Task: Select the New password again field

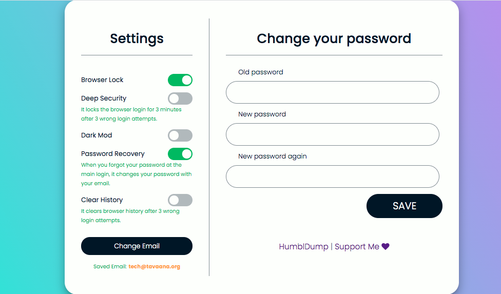Action: (332, 177)
